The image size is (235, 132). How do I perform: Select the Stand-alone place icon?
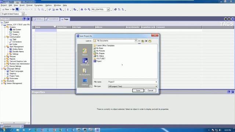click(x=85, y=62)
